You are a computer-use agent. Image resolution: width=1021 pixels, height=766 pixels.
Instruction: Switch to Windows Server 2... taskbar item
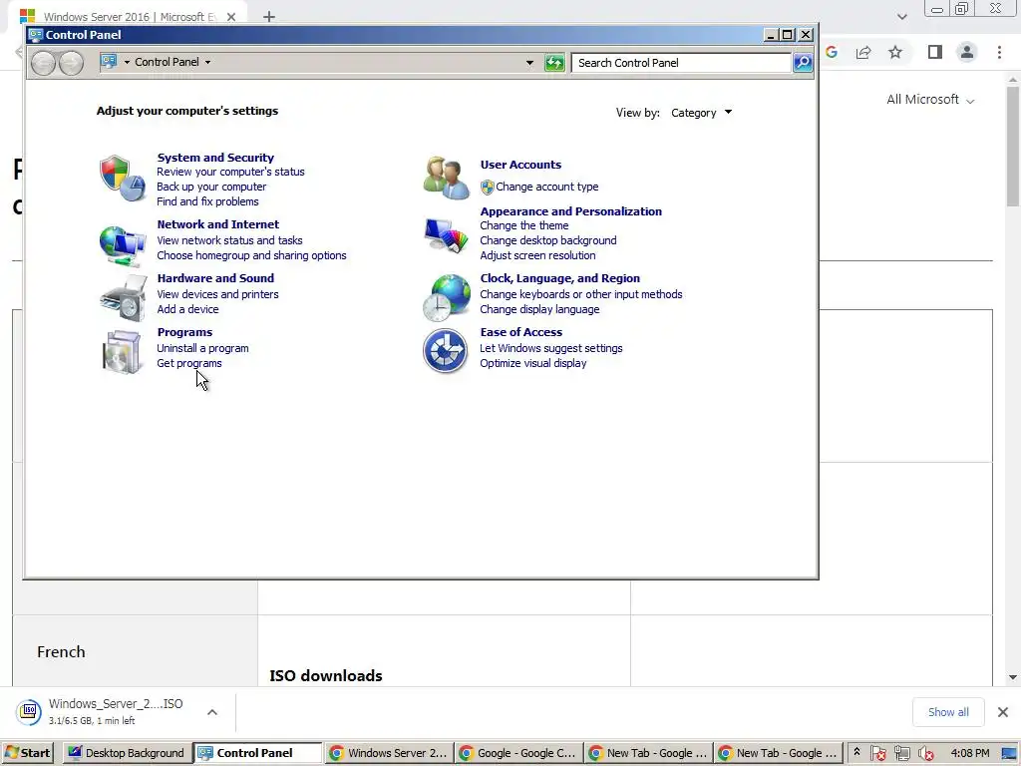[x=389, y=753]
